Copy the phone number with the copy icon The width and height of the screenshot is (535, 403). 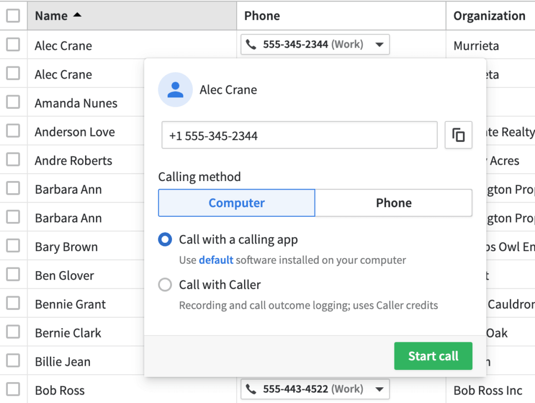click(458, 135)
